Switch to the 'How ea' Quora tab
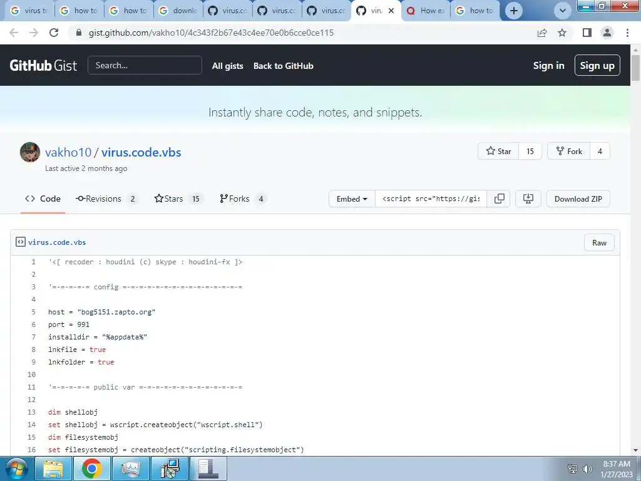 426,11
